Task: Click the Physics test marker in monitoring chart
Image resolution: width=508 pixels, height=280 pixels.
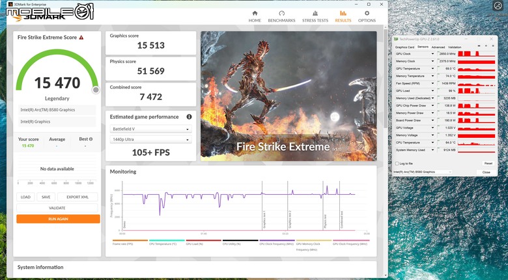Action: (325, 222)
